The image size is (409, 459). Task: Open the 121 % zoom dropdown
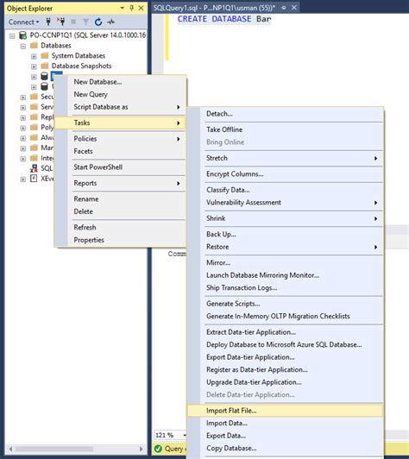(x=185, y=436)
